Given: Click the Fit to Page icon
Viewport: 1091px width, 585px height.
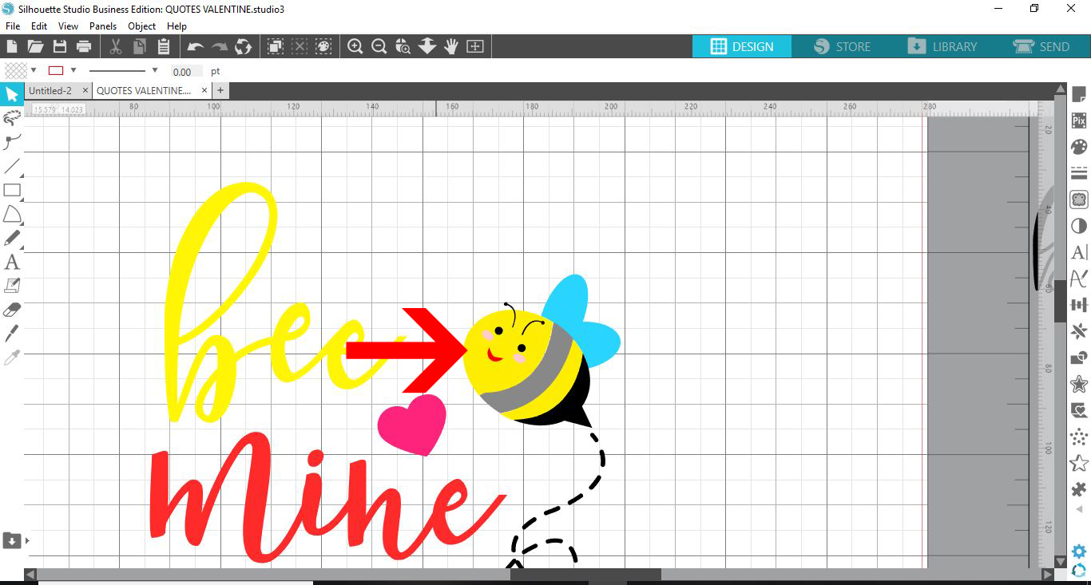Looking at the screenshot, I should pos(475,47).
